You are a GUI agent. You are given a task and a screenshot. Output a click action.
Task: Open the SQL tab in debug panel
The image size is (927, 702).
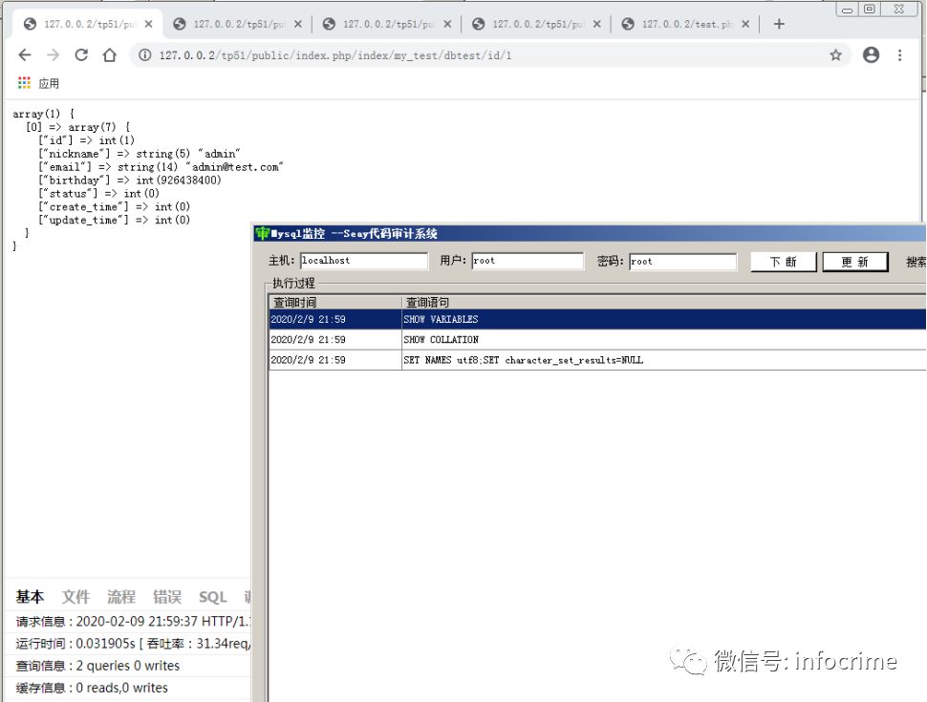(212, 597)
